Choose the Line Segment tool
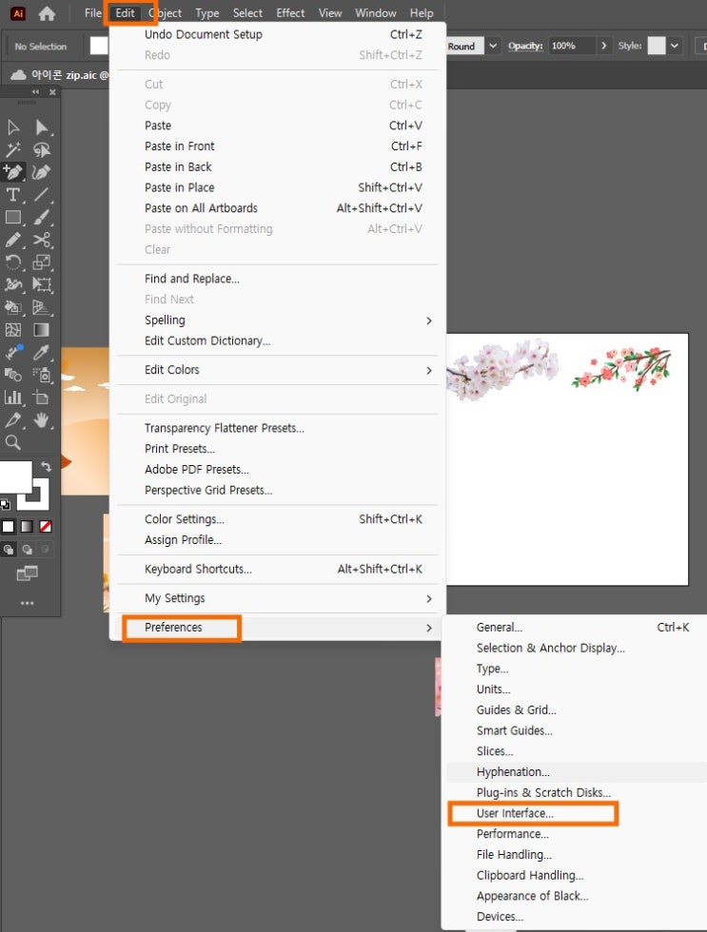Image resolution: width=707 pixels, height=932 pixels. point(42,195)
